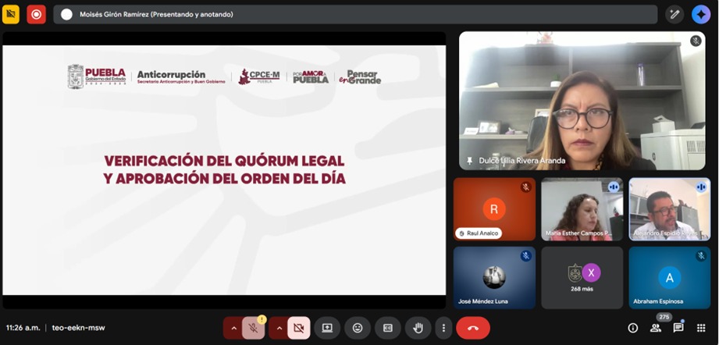The image size is (719, 345).
Task: Click the recording indicator icon
Action: click(x=36, y=14)
